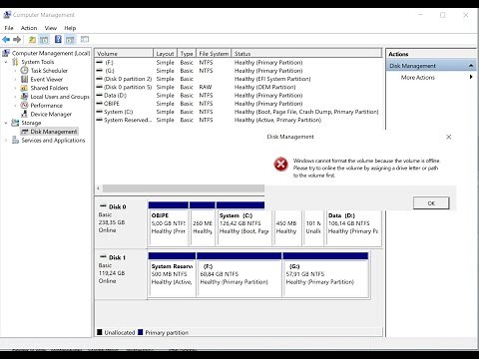Click the Status column header

tap(306, 53)
